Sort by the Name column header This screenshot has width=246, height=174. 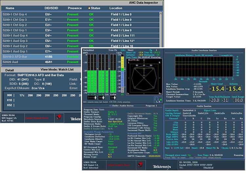[x=10, y=8]
